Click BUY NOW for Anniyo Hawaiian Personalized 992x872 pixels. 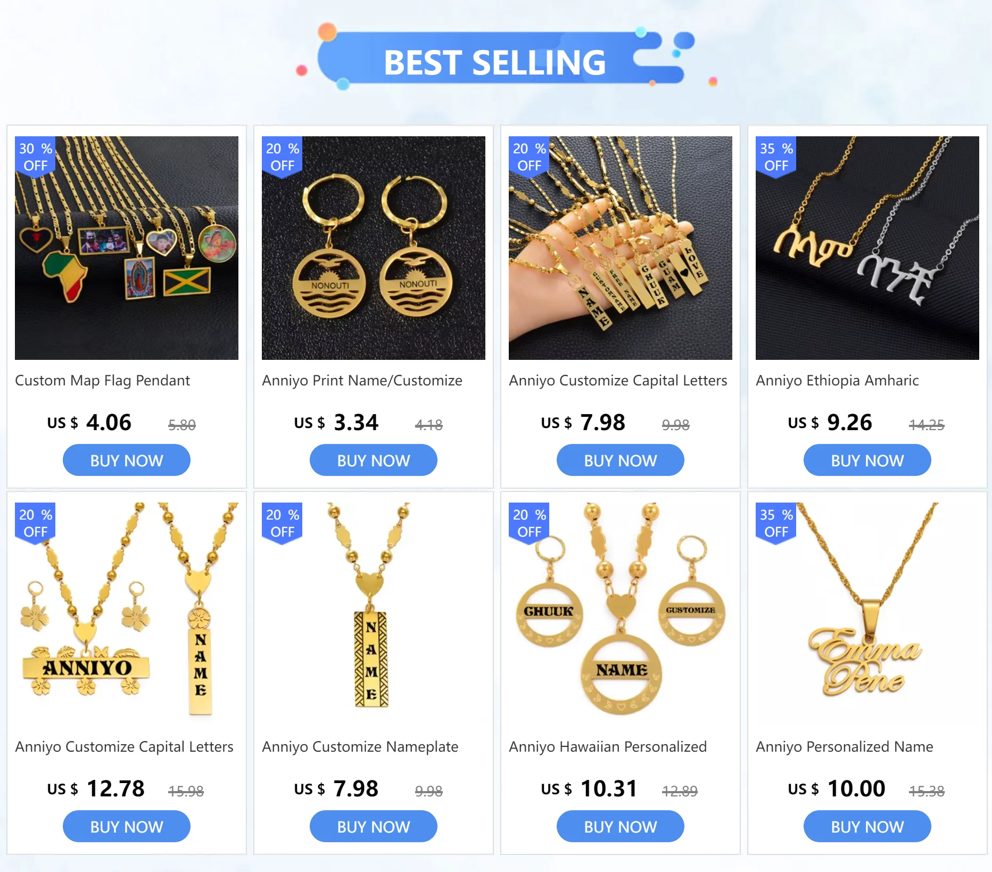click(x=621, y=827)
